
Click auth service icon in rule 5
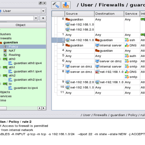point(127,56)
